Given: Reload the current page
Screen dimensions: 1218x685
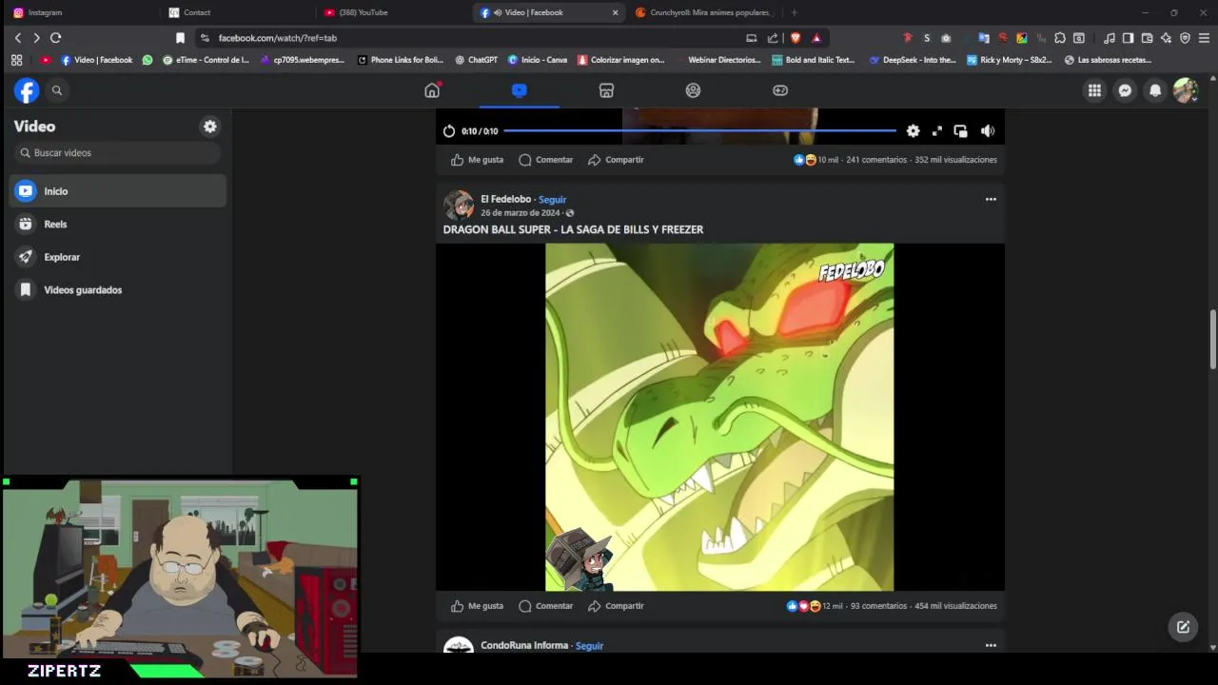Looking at the screenshot, I should click(x=55, y=38).
